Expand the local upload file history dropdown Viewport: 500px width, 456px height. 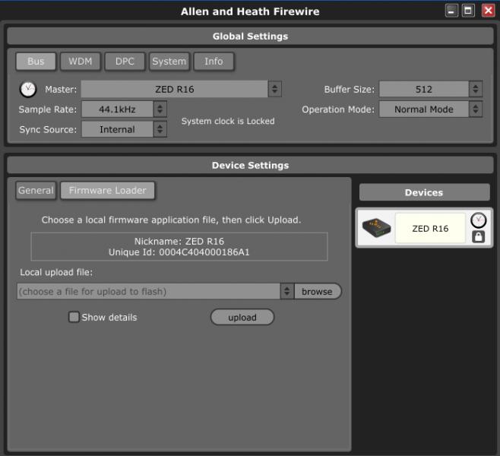[x=287, y=291]
